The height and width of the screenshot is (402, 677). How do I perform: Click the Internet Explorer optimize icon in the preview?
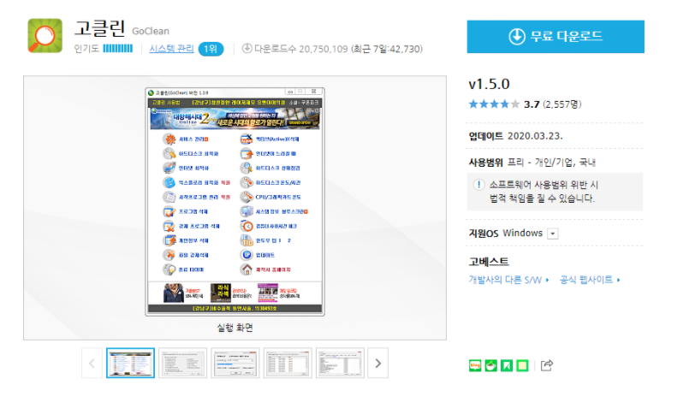169,182
